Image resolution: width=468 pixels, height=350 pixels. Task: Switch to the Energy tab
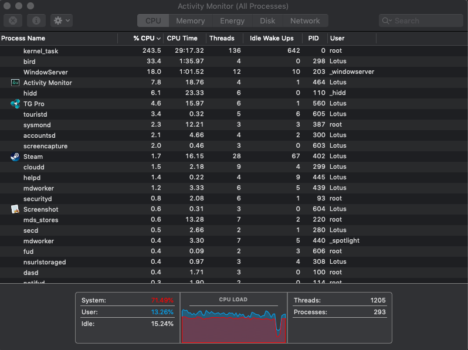232,21
